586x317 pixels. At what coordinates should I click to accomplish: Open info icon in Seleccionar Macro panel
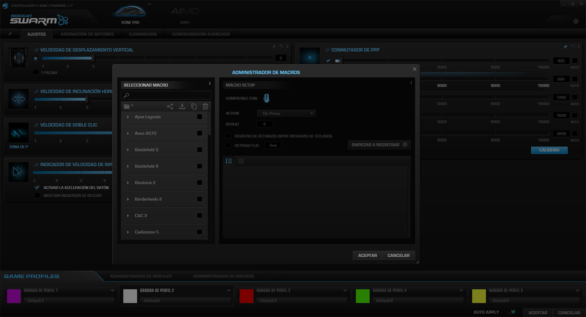click(210, 83)
